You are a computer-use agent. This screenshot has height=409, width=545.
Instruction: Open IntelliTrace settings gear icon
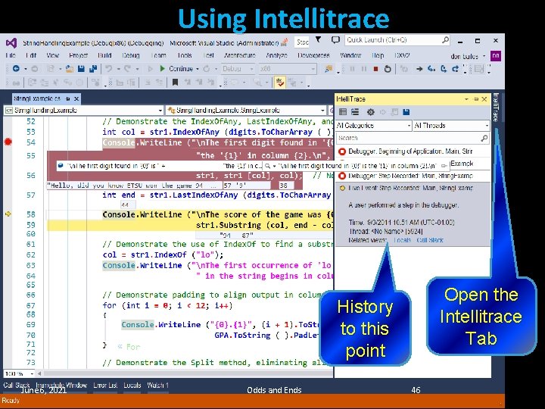pyautogui.click(x=371, y=112)
